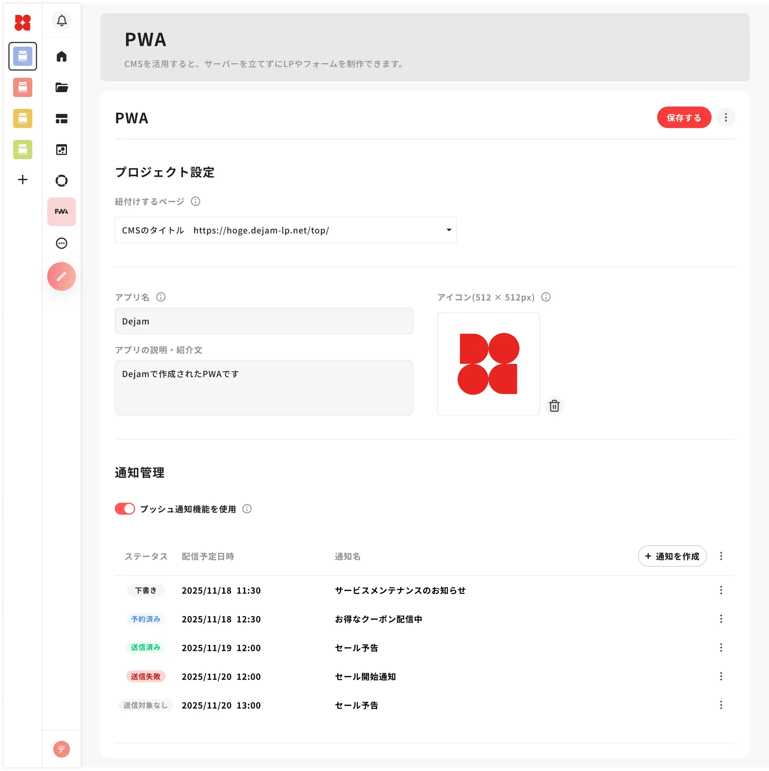Go to home icon in sidebar

pos(61,56)
